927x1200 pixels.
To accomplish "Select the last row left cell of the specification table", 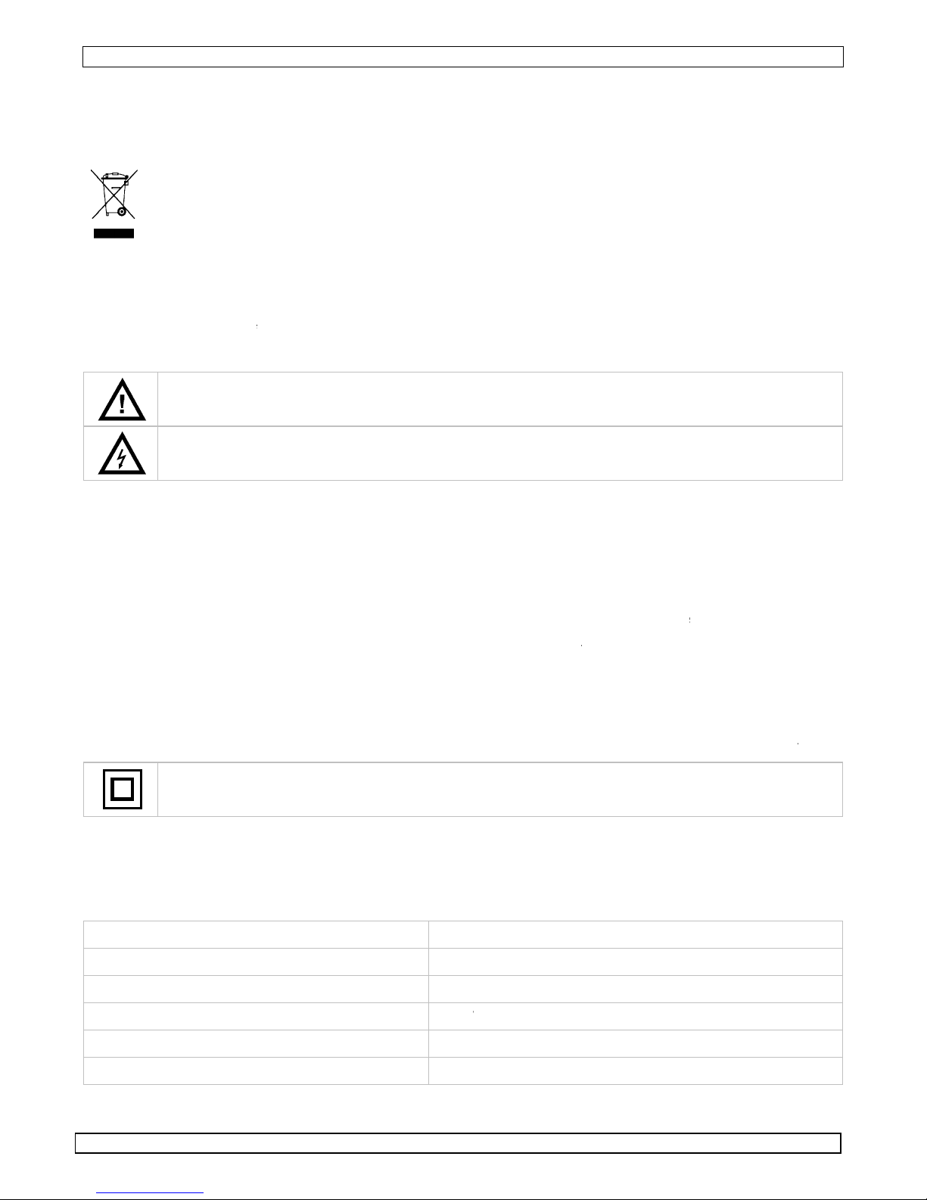I will (x=256, y=1071).
